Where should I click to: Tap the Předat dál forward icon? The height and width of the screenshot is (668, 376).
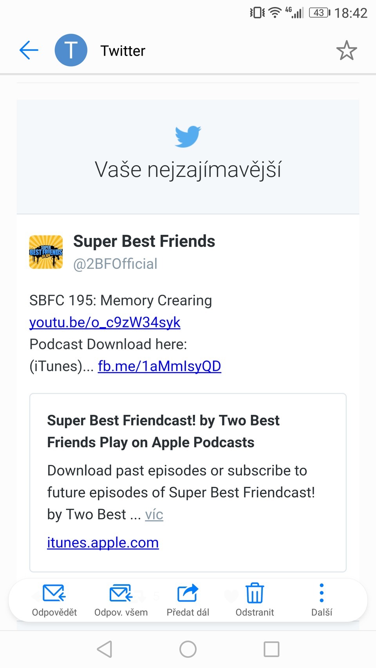188,593
